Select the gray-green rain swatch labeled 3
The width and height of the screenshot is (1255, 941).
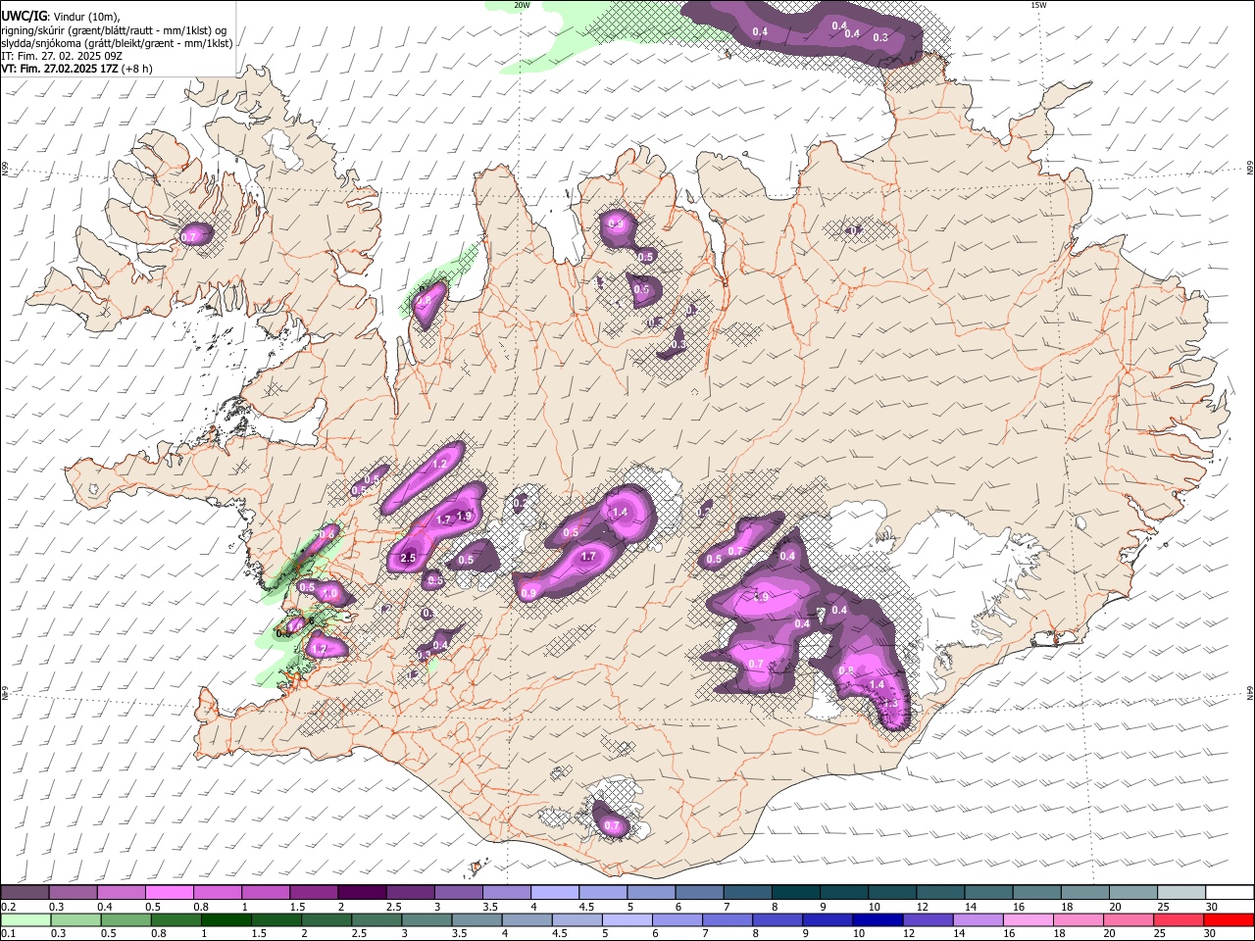click(427, 920)
